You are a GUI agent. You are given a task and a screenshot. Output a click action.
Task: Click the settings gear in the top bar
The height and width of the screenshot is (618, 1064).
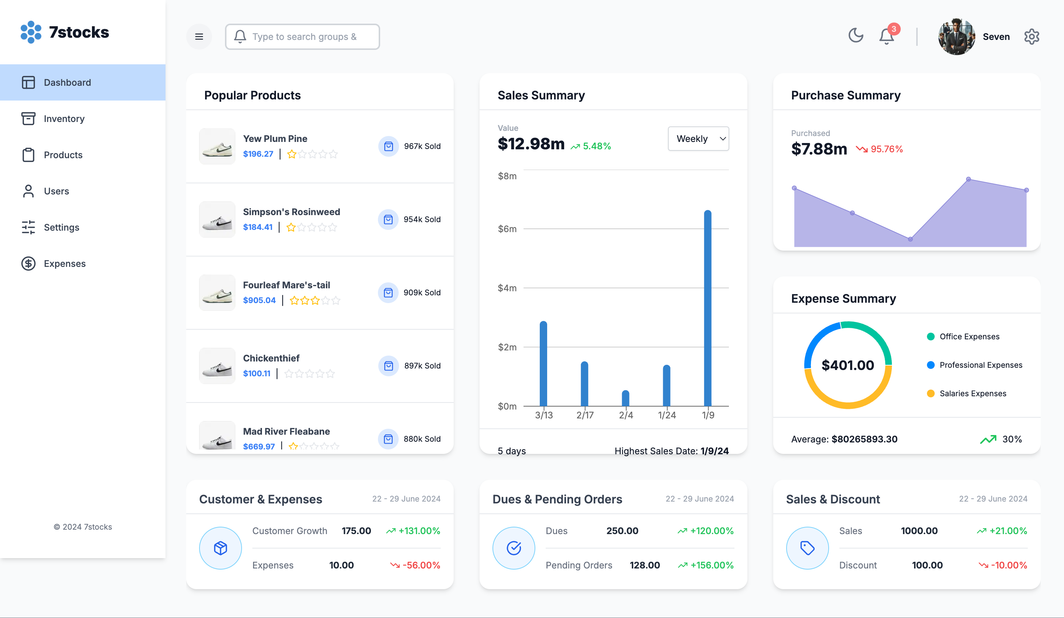[x=1031, y=36]
